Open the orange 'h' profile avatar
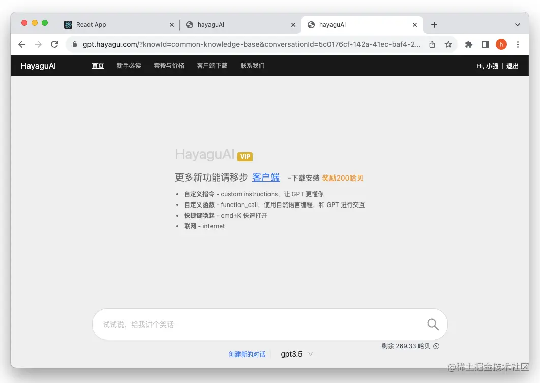Viewport: 540px width, 383px height. point(501,44)
